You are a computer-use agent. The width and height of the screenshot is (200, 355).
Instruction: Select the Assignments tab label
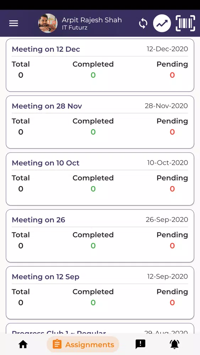[x=90, y=345]
